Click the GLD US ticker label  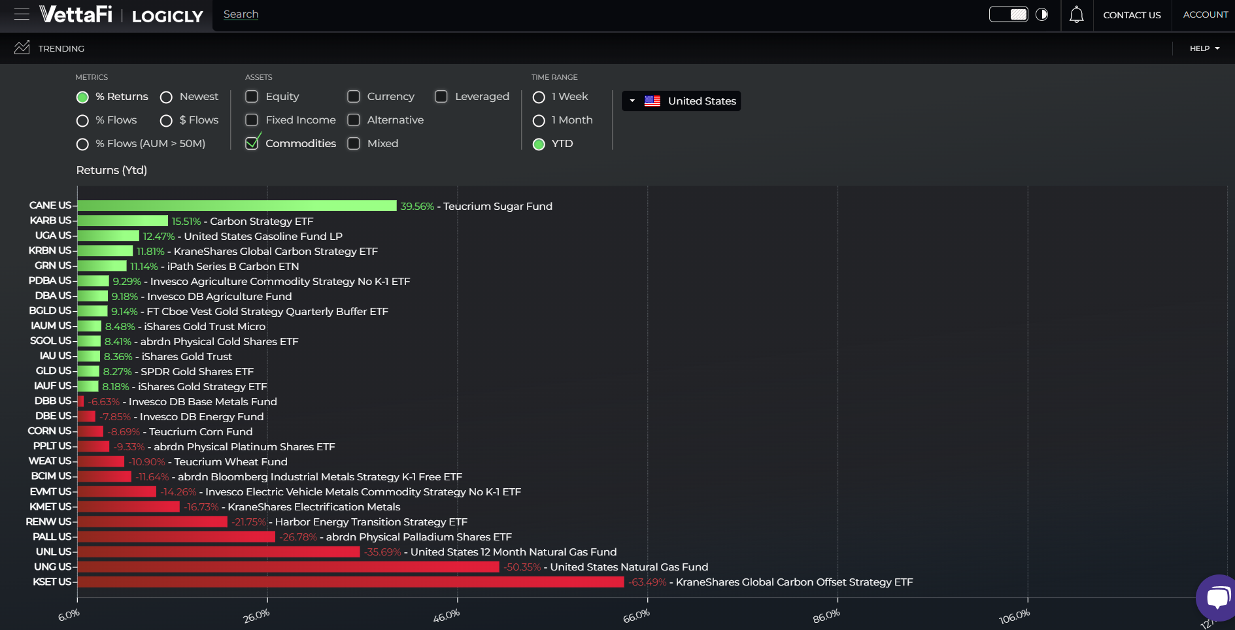click(54, 371)
